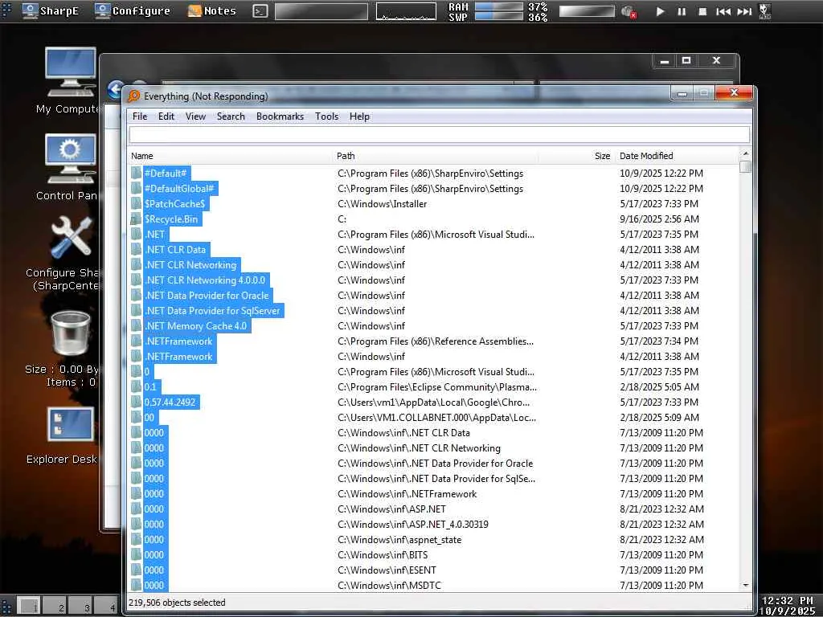Select .NET CLR Networking 4.0.0.0 row
Screen dimensions: 823x617
pos(433,280)
